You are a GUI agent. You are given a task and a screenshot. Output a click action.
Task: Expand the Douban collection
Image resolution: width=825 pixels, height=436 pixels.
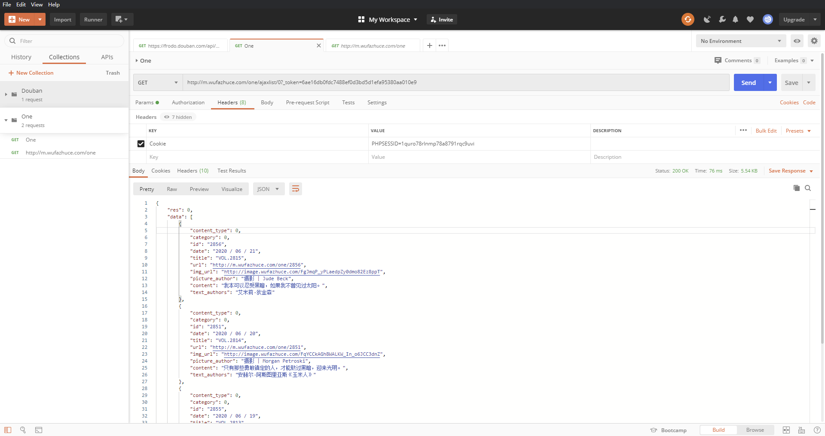point(6,94)
